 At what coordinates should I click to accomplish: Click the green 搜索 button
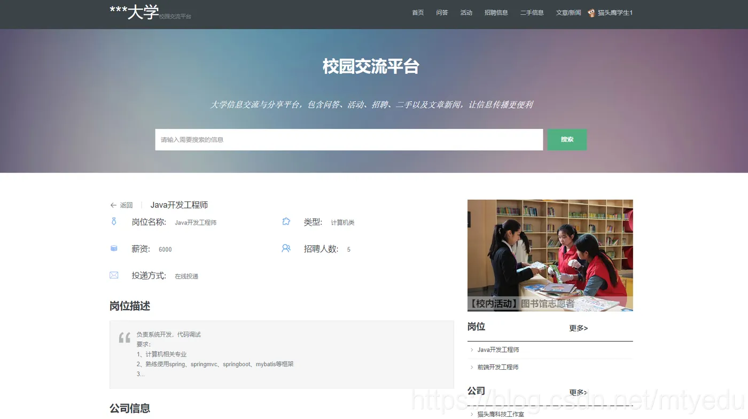click(x=567, y=139)
